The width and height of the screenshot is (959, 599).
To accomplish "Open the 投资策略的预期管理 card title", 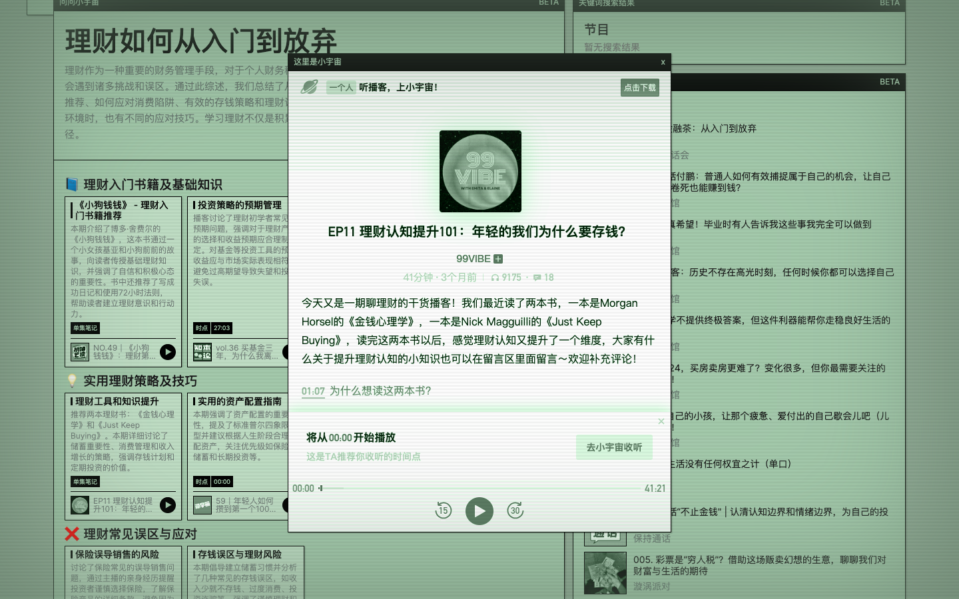I will coord(239,205).
